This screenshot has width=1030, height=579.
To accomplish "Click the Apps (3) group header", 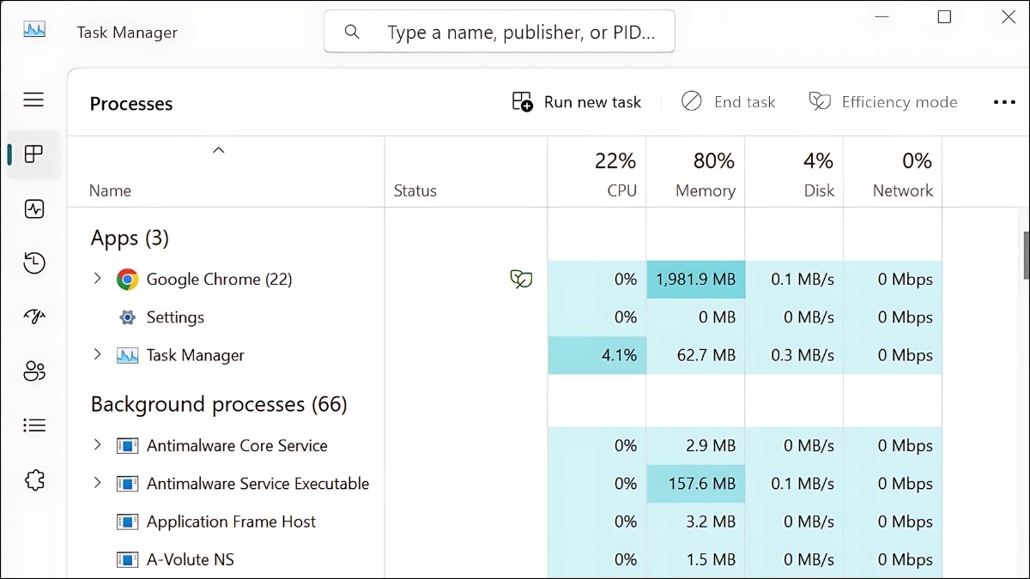I will [130, 238].
